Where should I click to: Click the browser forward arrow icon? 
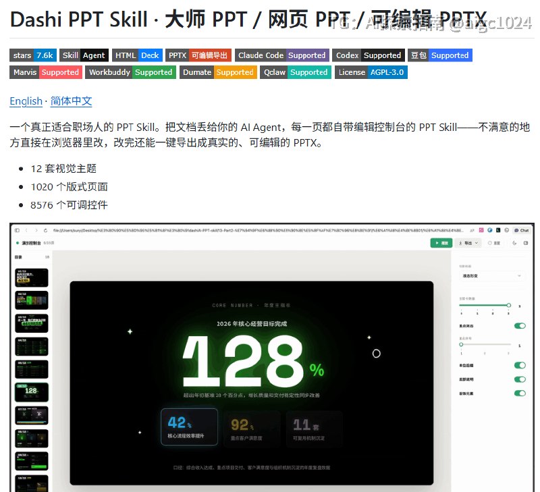click(x=36, y=230)
